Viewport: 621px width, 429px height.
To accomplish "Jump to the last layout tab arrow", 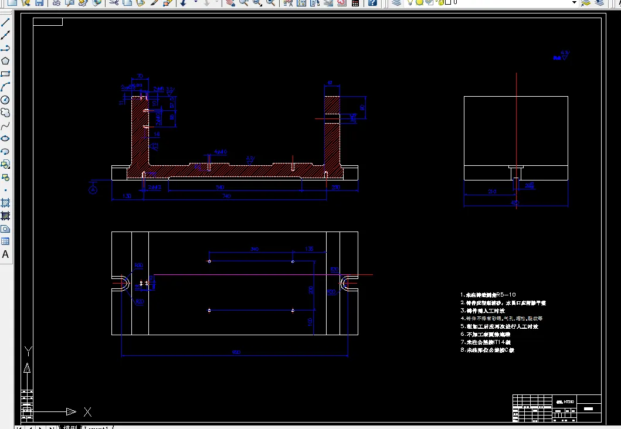I will click(x=52, y=427).
